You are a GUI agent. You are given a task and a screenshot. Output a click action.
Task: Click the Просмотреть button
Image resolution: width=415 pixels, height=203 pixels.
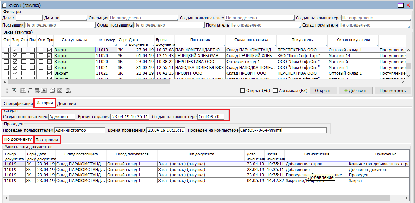(x=393, y=91)
